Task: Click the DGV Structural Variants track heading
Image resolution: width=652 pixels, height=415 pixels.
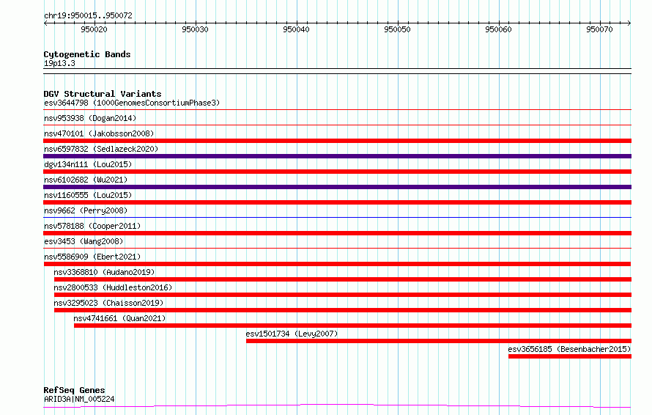Action: [x=103, y=94]
